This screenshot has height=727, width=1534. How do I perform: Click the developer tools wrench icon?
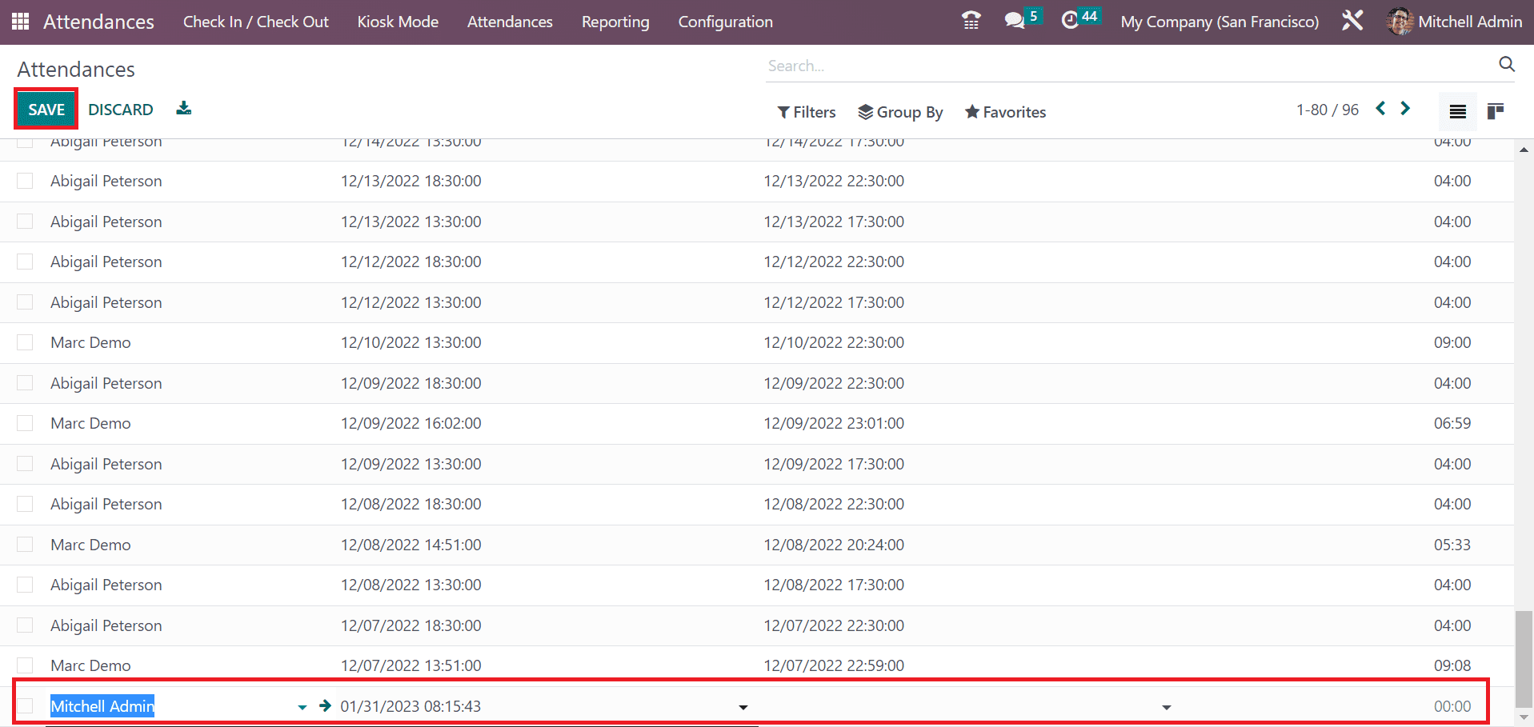pos(1352,21)
